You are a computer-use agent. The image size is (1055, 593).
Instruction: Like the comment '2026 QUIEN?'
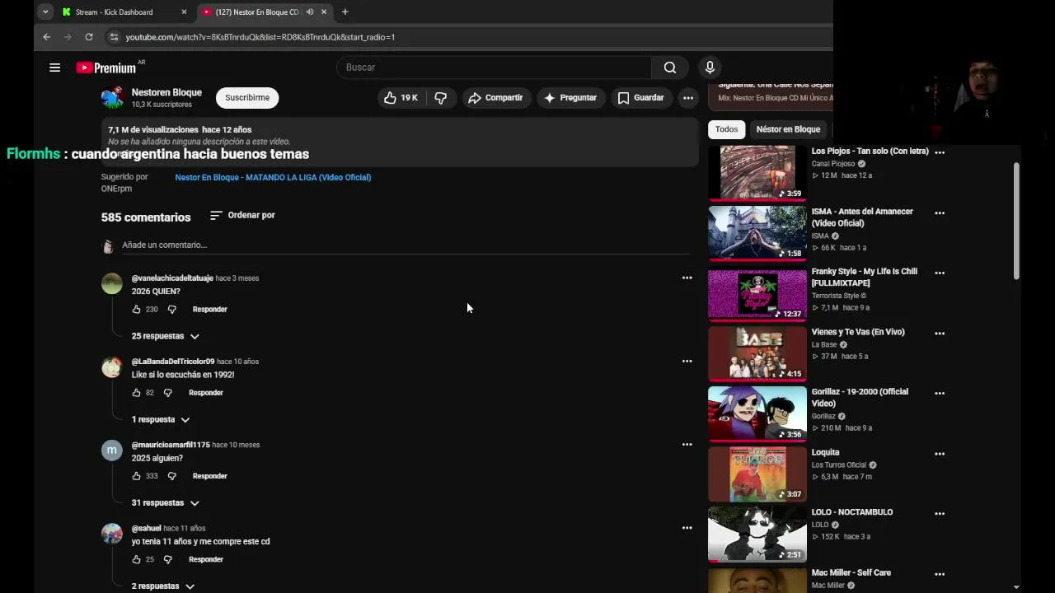click(x=136, y=310)
